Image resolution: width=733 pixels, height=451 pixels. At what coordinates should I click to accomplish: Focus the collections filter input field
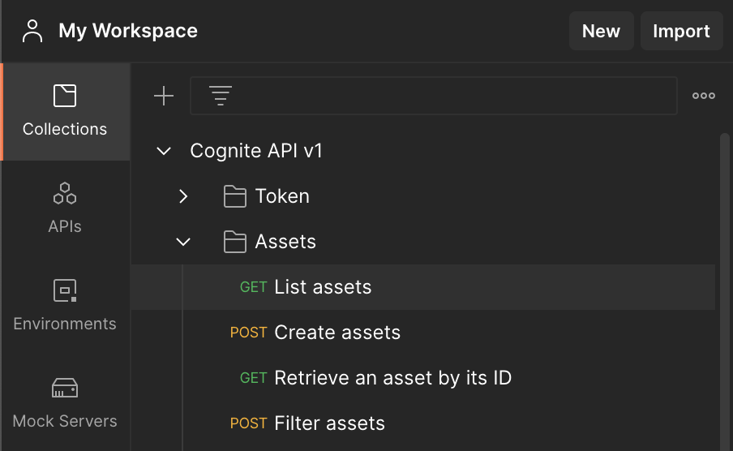click(x=434, y=96)
